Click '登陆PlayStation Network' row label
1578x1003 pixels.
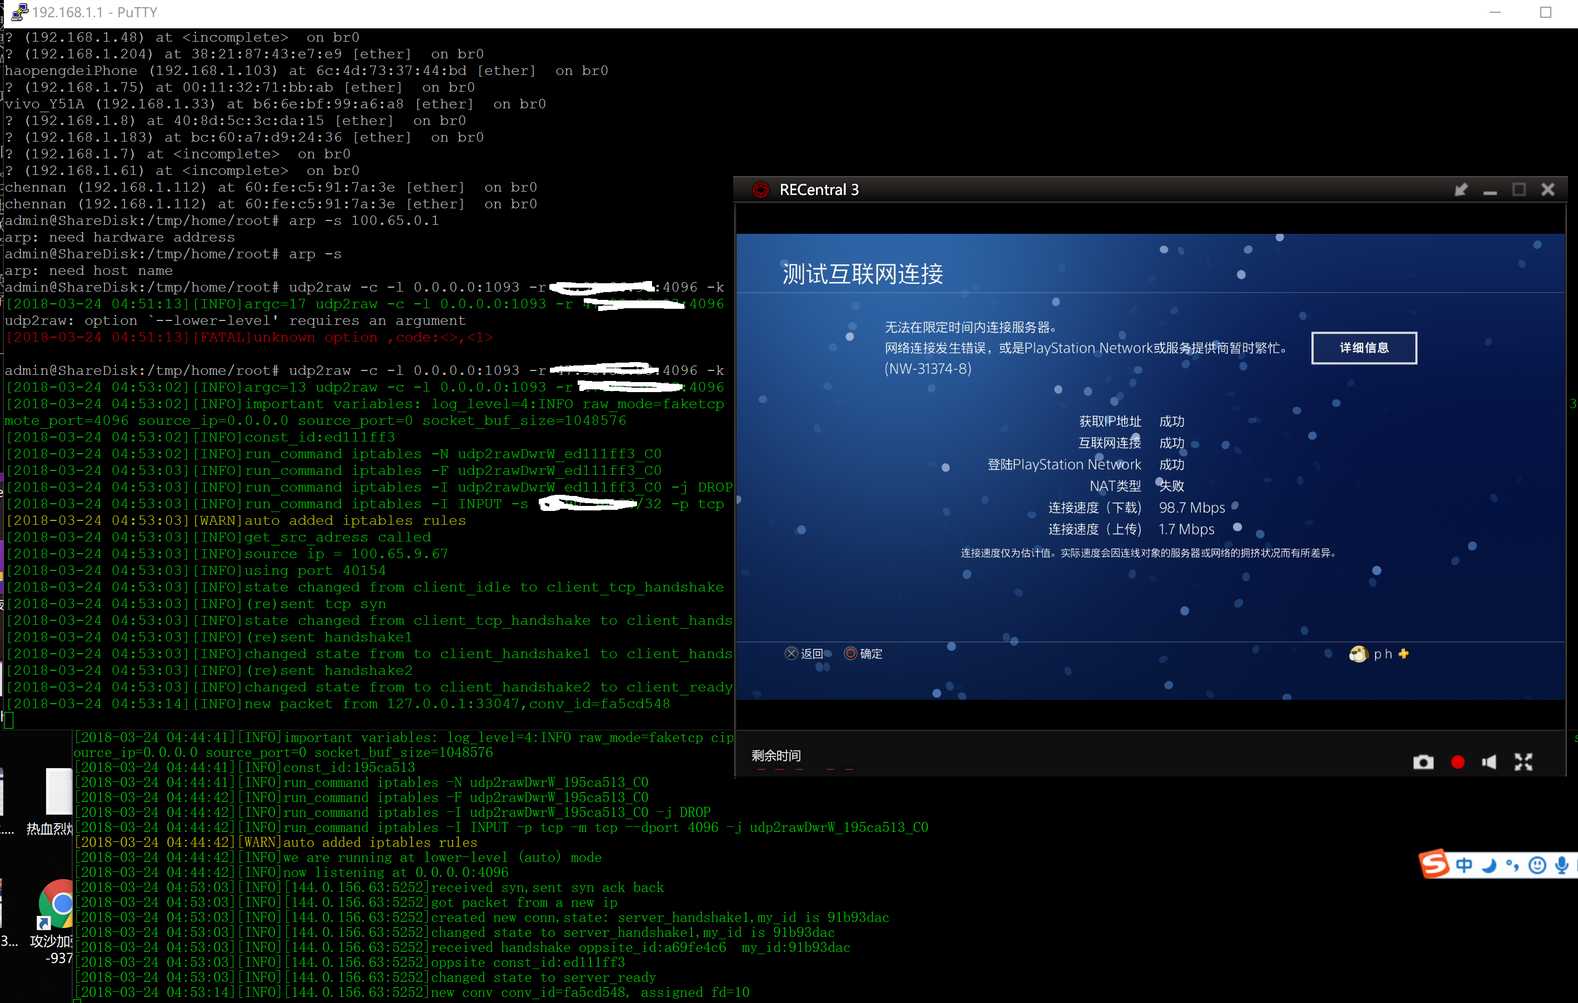pyautogui.click(x=1064, y=464)
